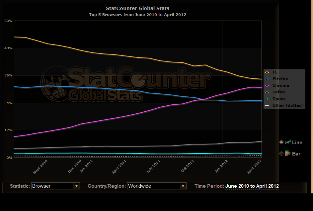
Task: Click the Firefox legend entry
Action: coord(280,79)
